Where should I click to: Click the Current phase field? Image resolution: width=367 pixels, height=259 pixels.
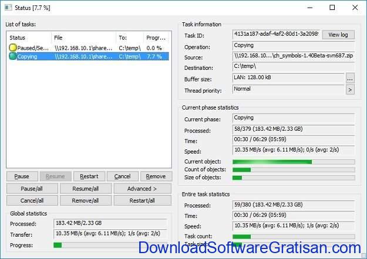click(294, 118)
